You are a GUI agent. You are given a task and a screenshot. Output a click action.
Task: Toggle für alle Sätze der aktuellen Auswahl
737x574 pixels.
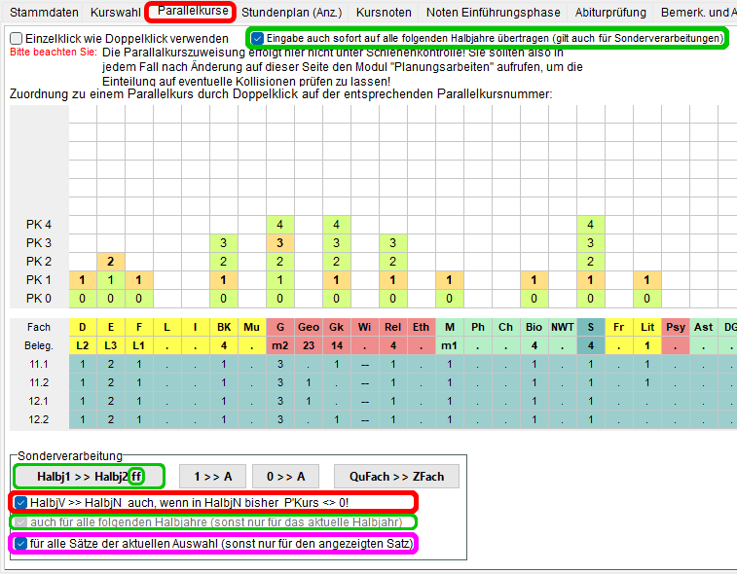[x=20, y=542]
